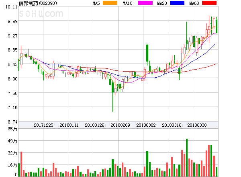Click the orange MA5 legend swatch

[110, 3]
